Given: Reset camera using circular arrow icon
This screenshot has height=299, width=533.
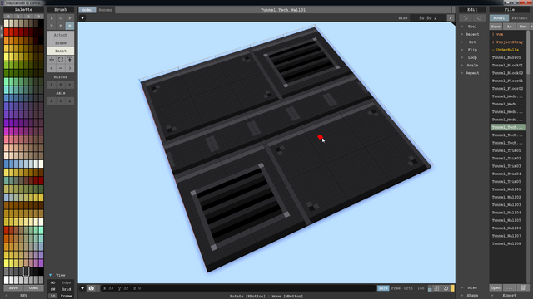Looking at the screenshot, I should tap(446, 288).
